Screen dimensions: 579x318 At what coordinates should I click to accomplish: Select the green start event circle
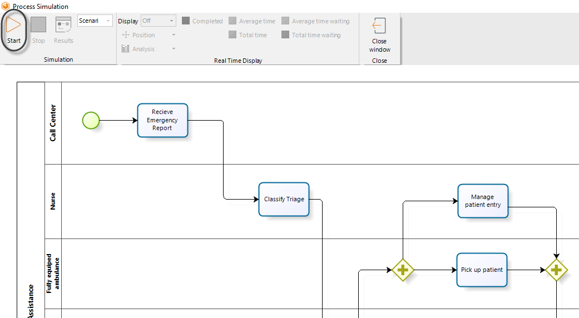tap(91, 121)
